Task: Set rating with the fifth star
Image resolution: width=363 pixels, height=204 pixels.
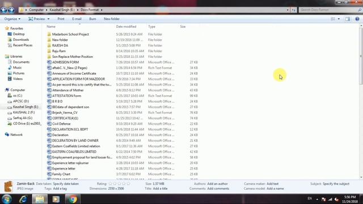Action: (x=128, y=184)
